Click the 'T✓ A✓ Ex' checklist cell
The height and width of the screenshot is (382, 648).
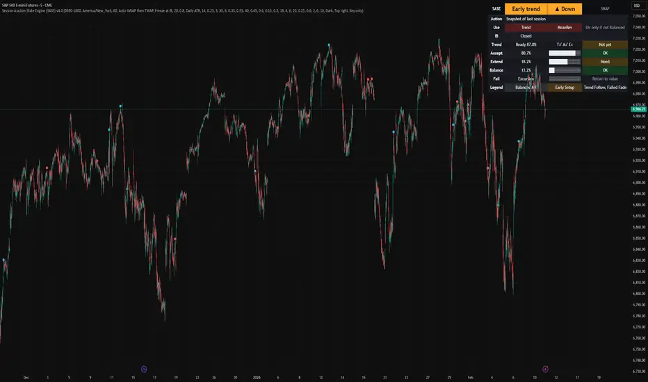click(565, 44)
